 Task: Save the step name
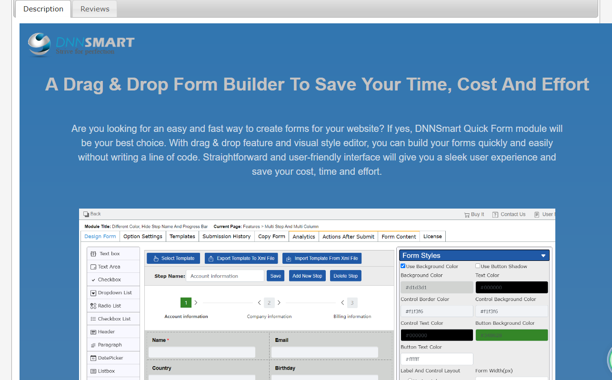275,276
